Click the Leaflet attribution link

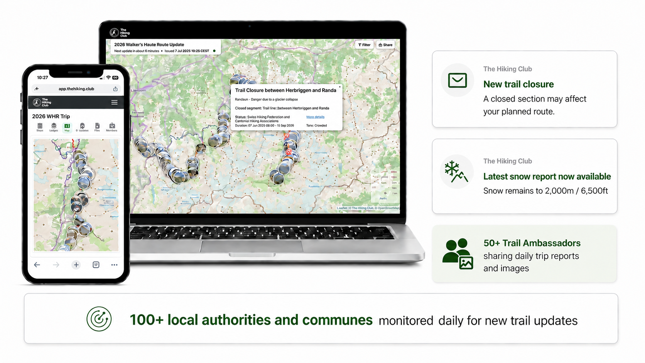point(342,208)
